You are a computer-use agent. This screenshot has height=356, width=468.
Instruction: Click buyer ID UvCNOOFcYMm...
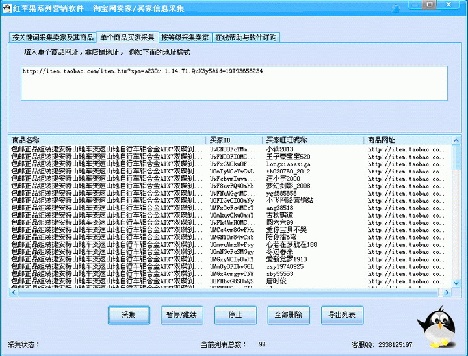point(233,149)
